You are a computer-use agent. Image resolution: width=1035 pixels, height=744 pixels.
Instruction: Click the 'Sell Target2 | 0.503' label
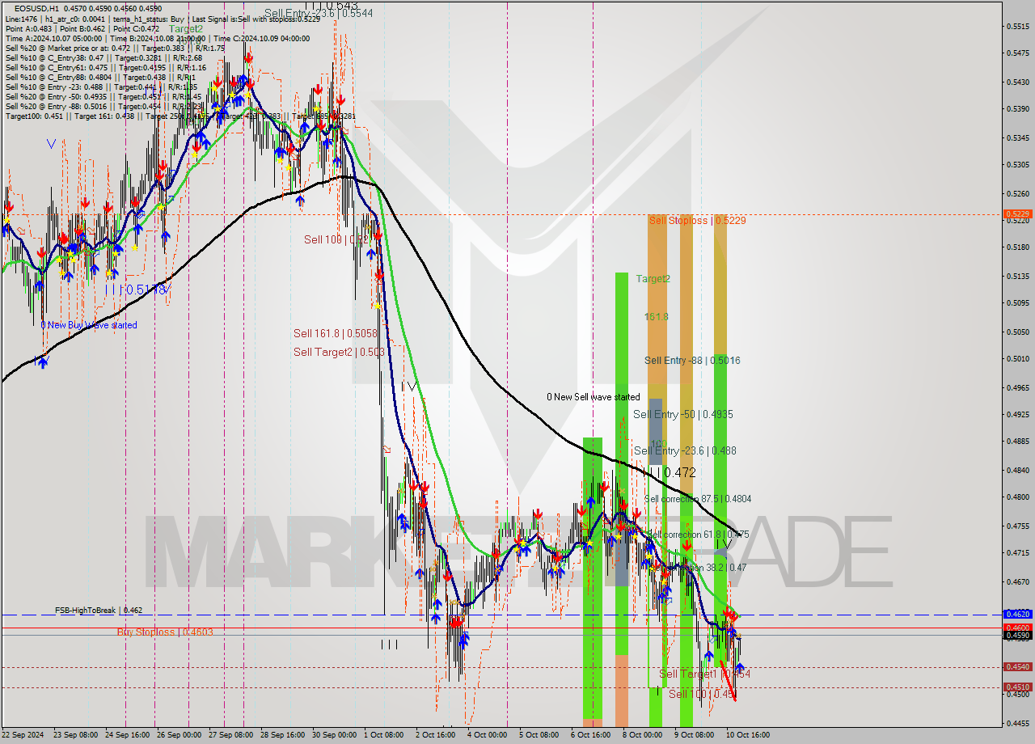click(x=339, y=352)
